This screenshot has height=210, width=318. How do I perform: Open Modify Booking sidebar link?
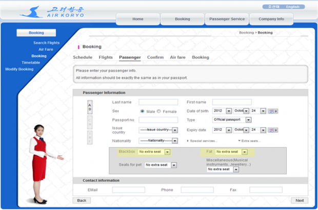(19, 69)
